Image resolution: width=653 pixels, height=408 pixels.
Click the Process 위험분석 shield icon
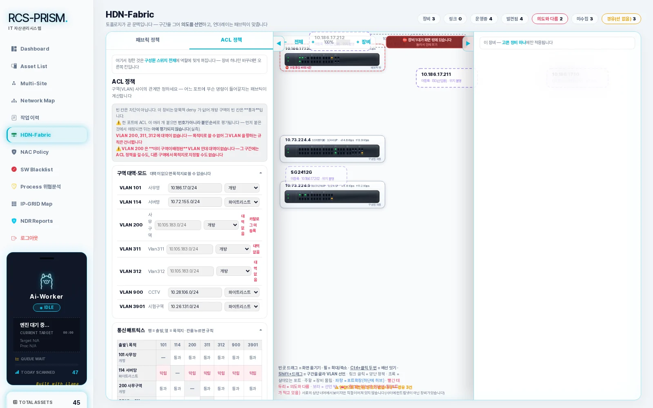(x=14, y=186)
